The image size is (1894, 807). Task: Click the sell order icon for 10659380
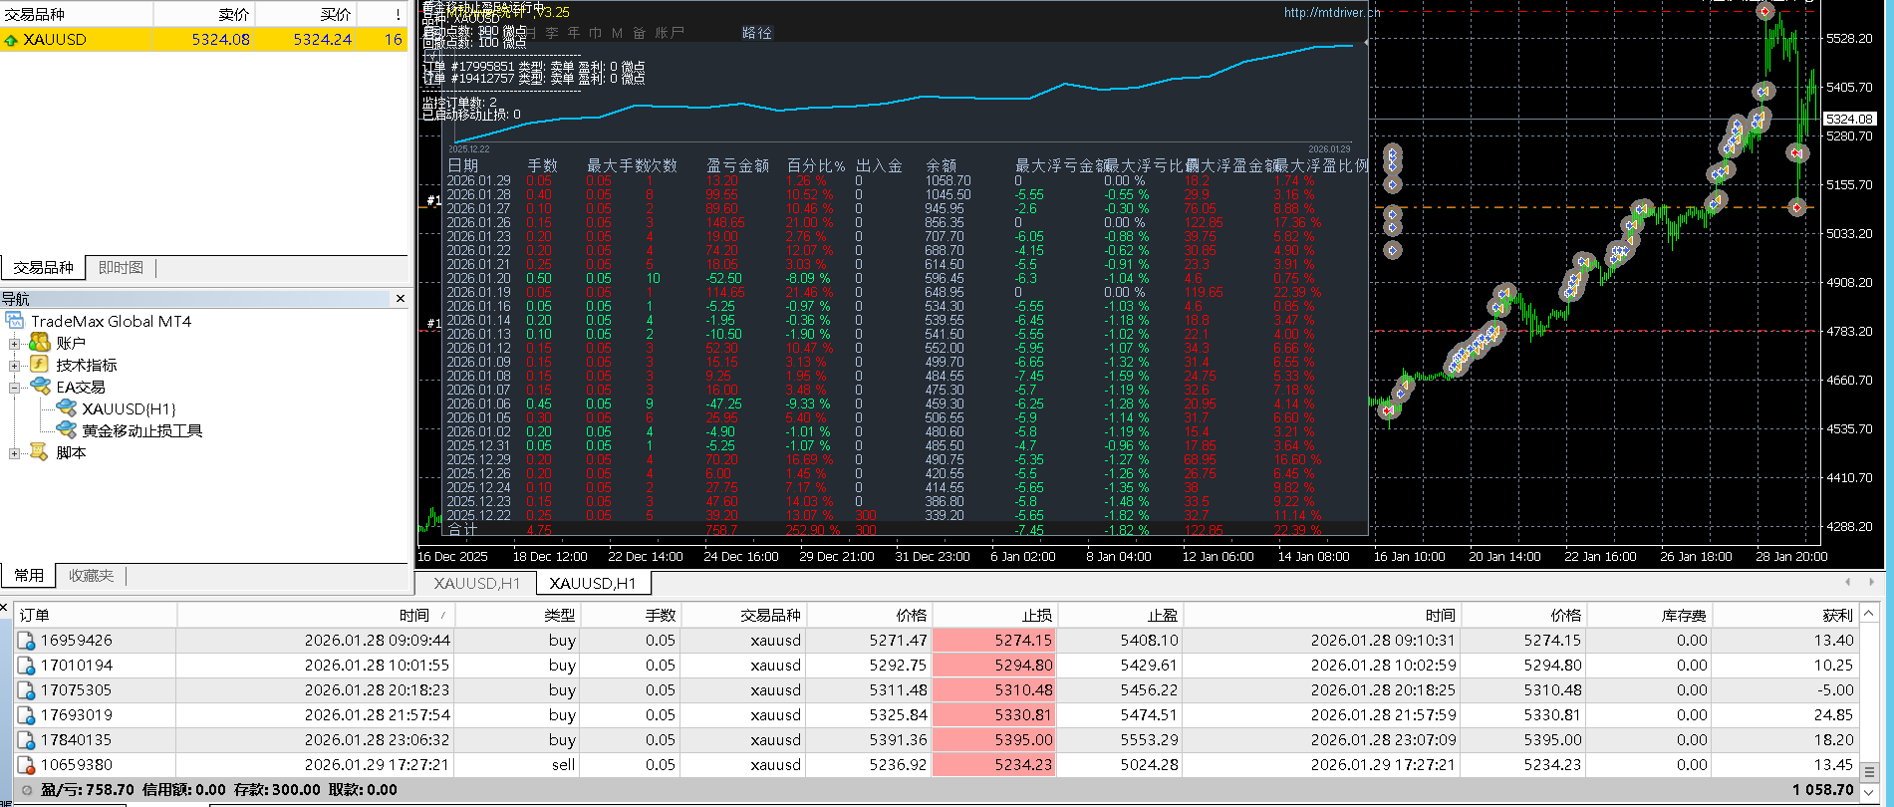[27, 765]
